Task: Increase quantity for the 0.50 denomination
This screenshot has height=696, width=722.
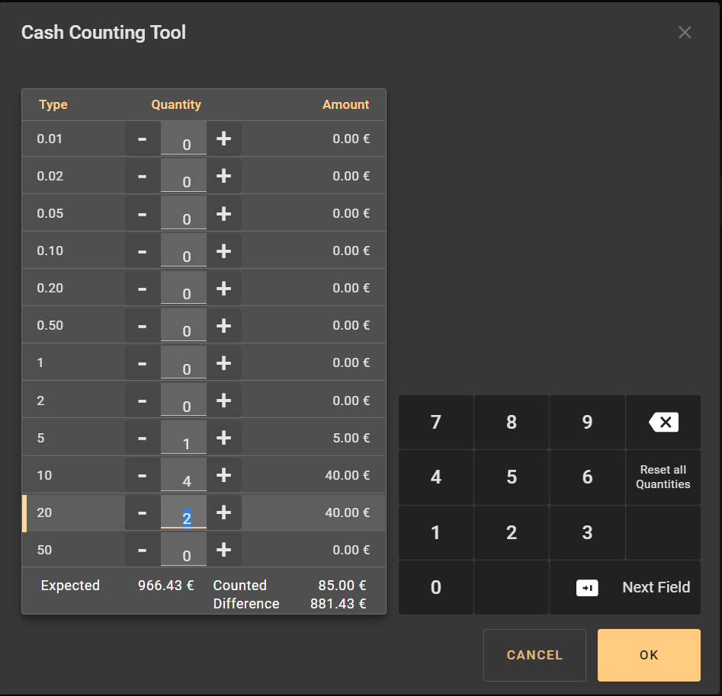Action: point(223,325)
